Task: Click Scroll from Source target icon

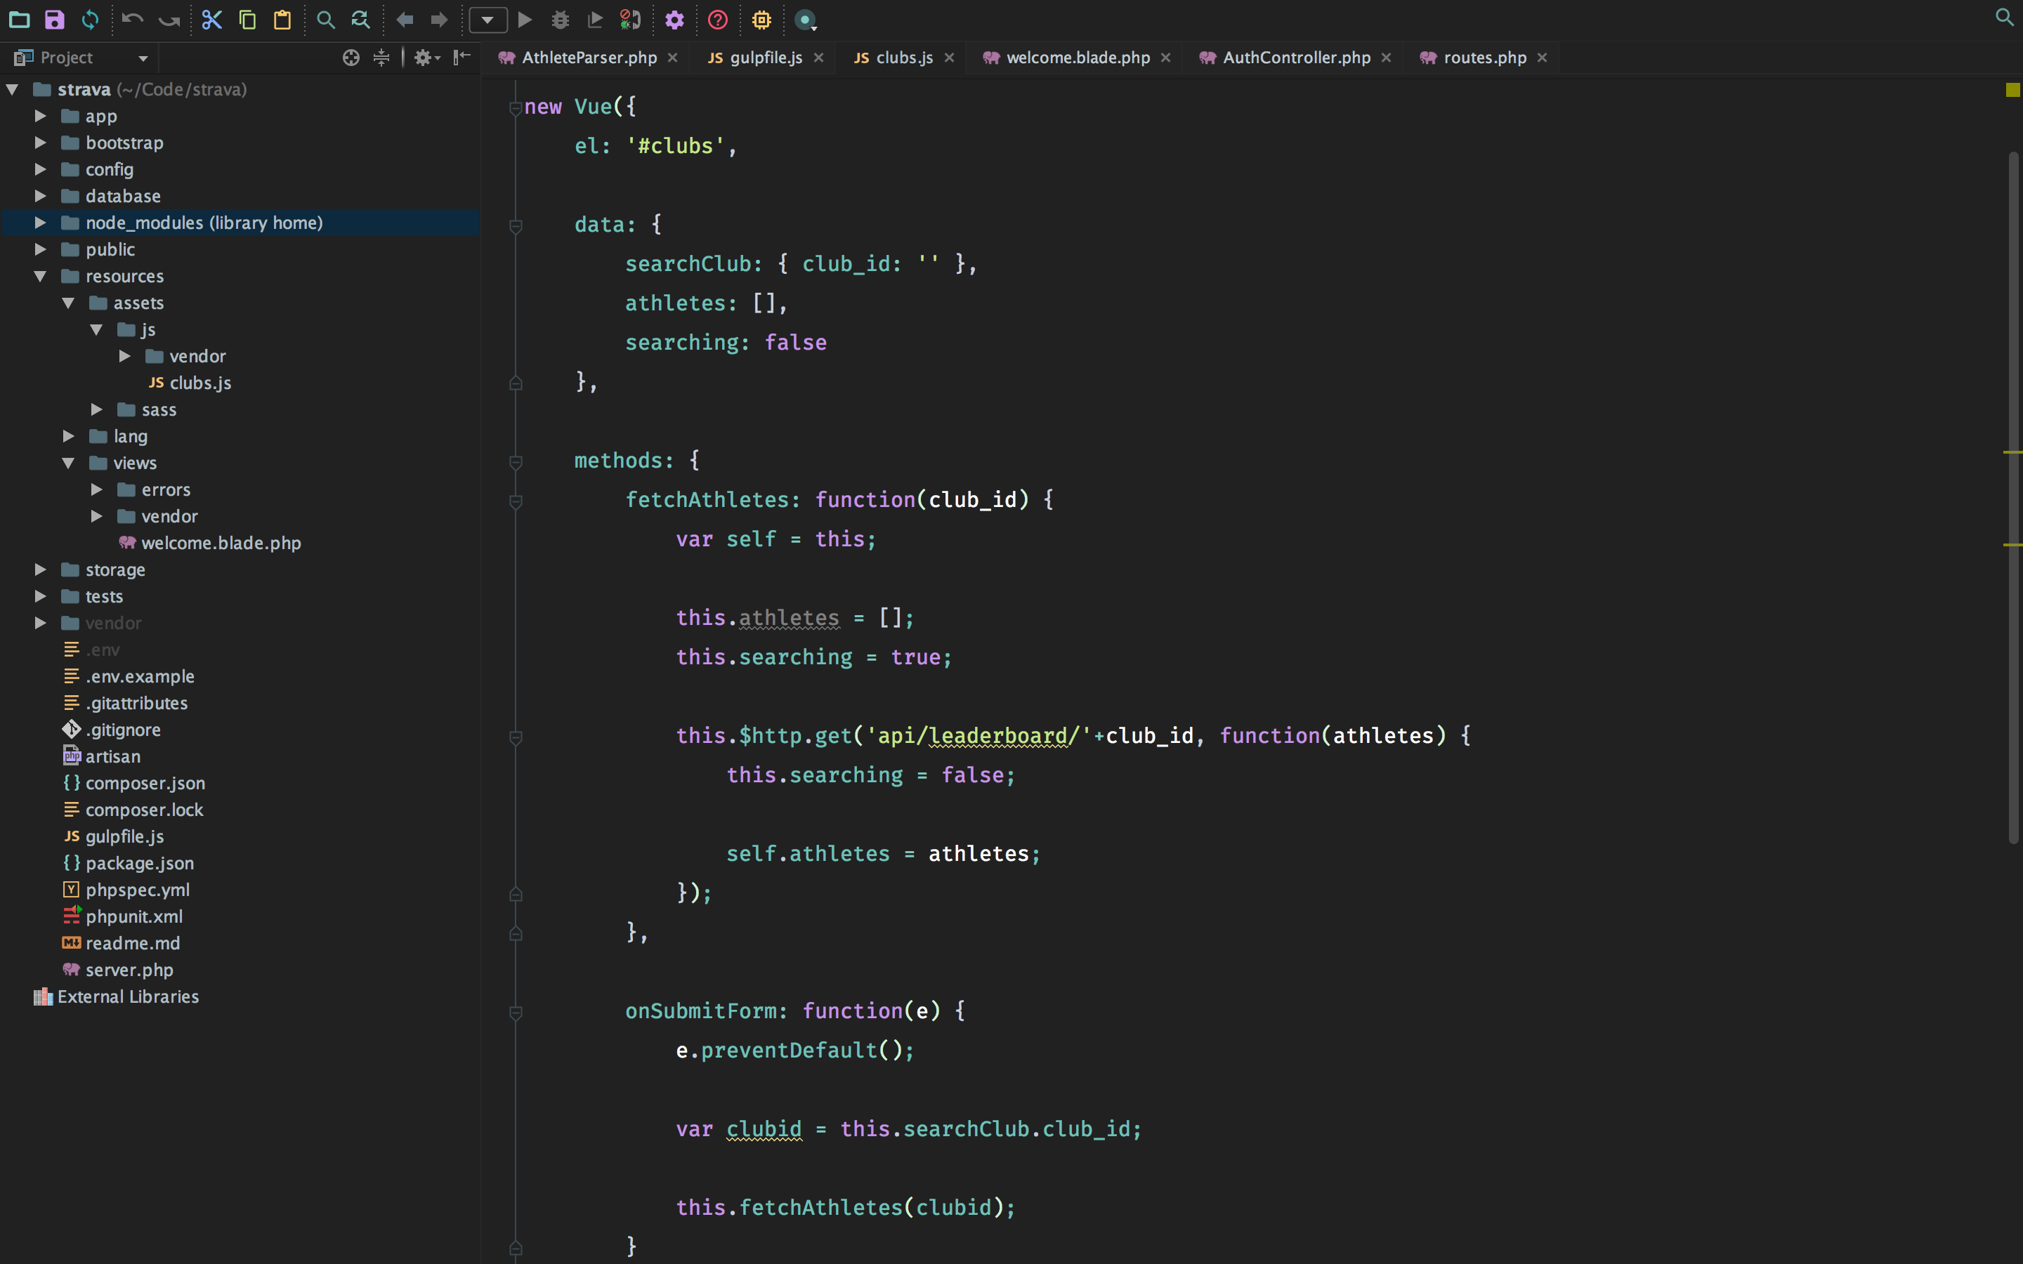Action: 351,57
